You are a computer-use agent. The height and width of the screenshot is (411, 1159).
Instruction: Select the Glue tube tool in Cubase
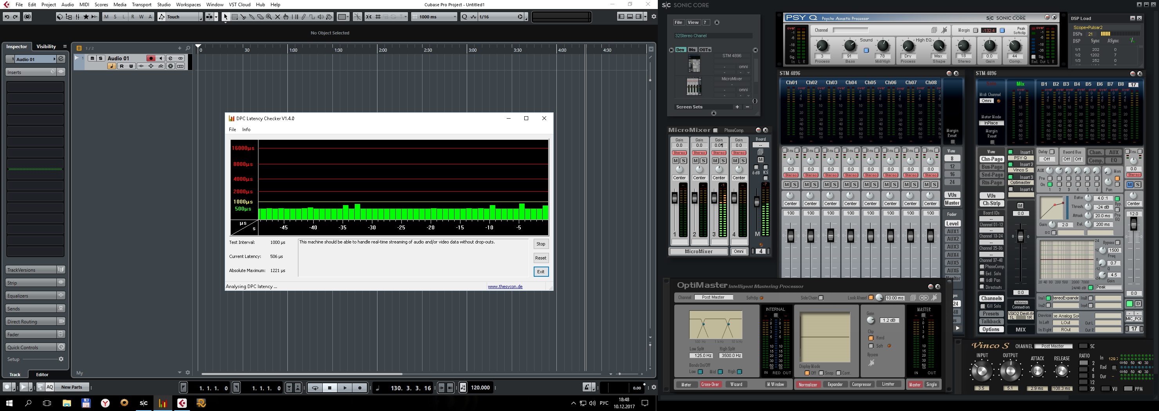click(251, 17)
